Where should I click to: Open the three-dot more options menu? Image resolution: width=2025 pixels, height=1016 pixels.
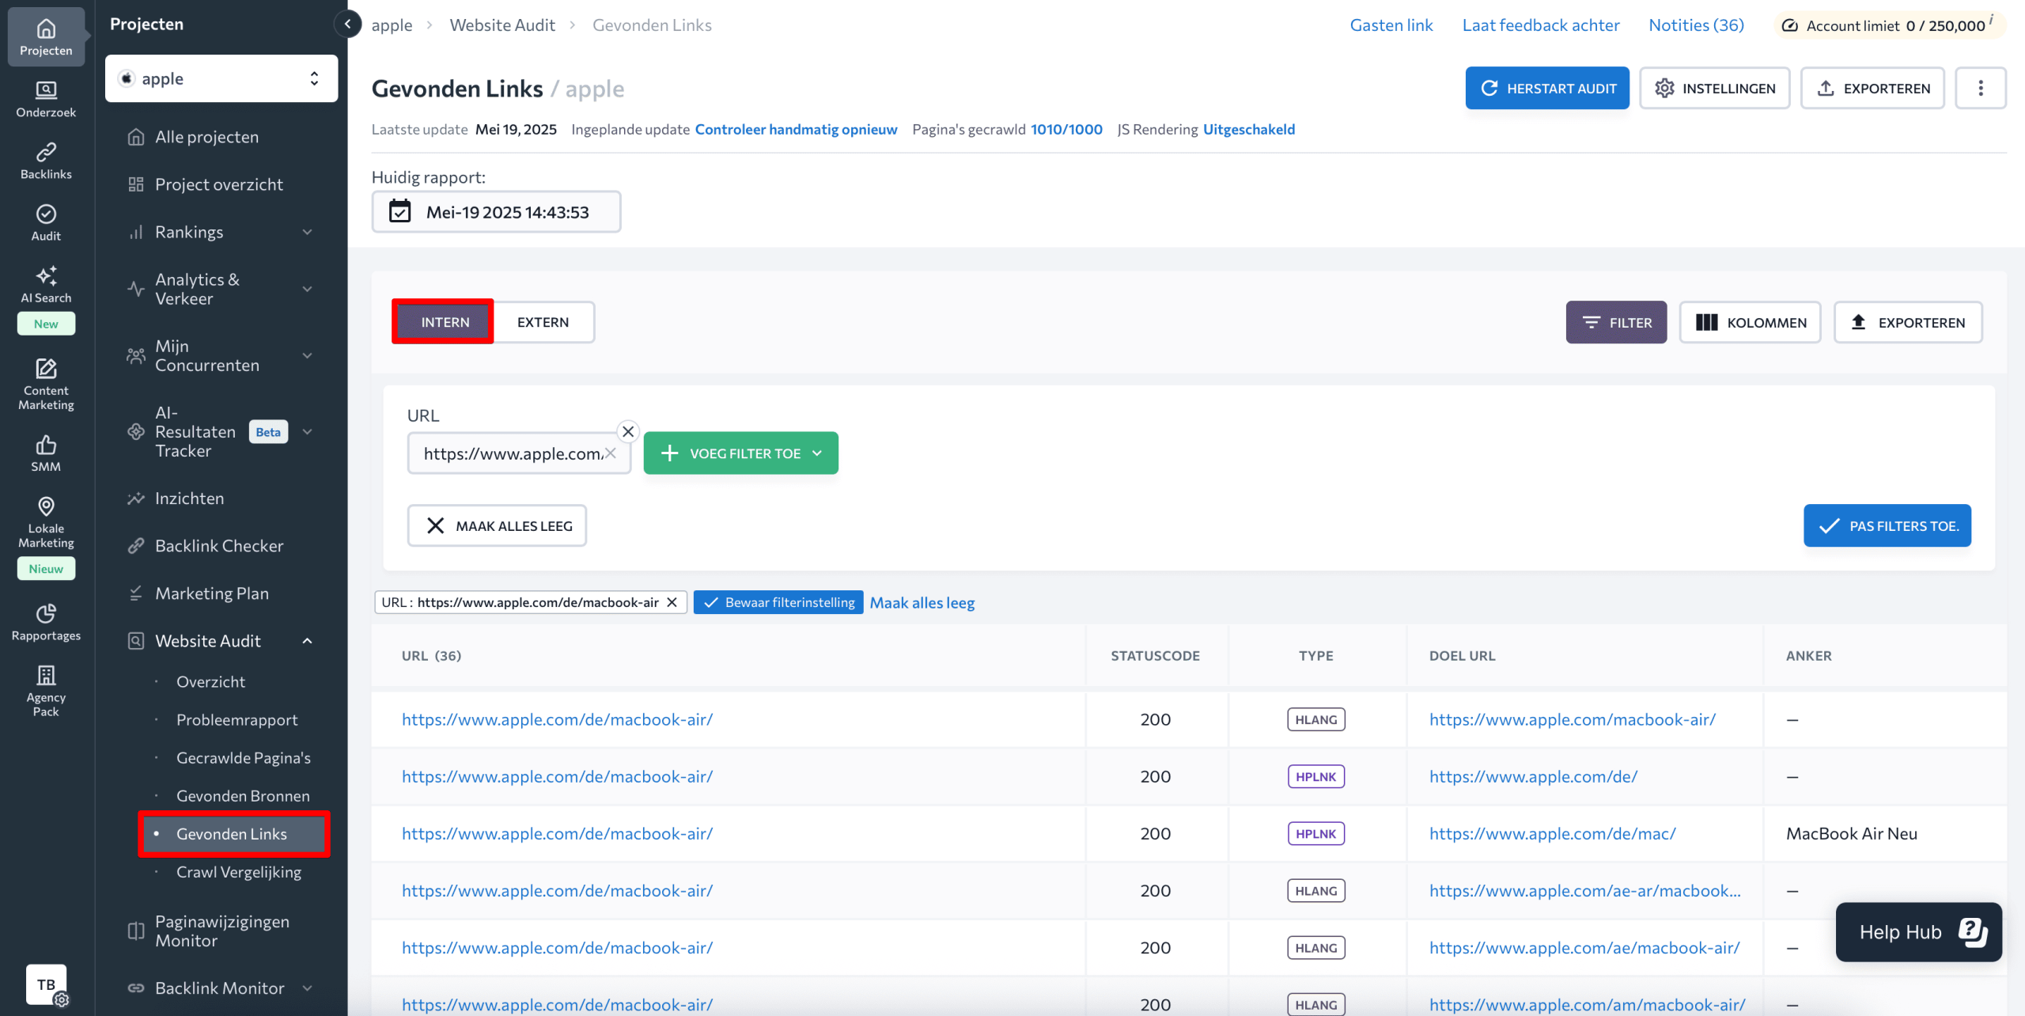[x=1981, y=88]
